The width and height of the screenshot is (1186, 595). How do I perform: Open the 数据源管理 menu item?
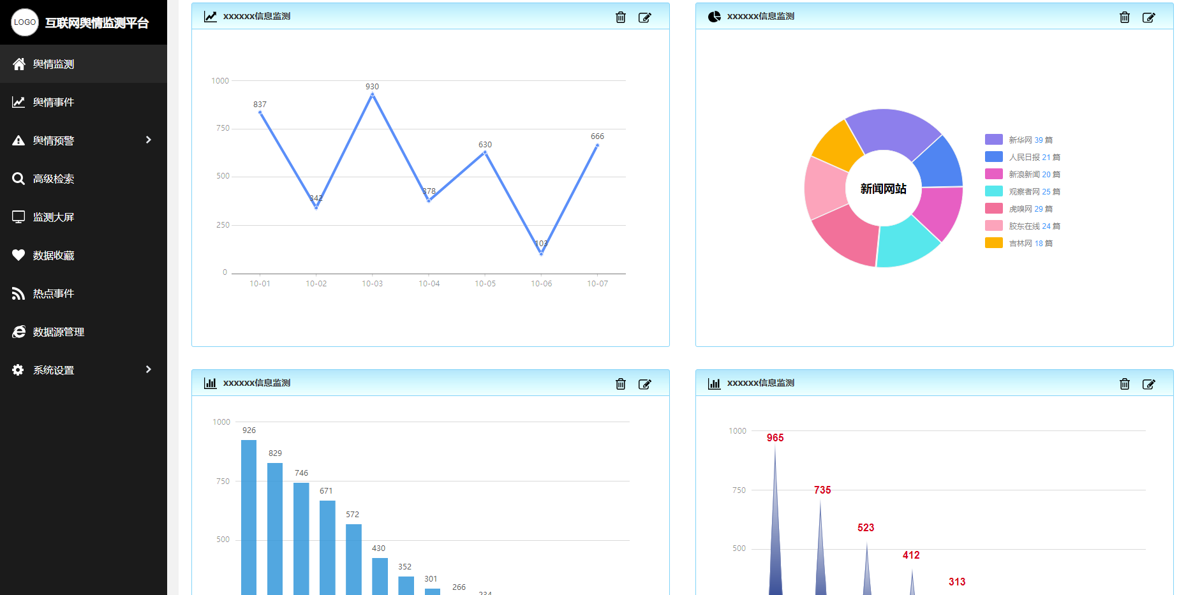click(x=84, y=332)
